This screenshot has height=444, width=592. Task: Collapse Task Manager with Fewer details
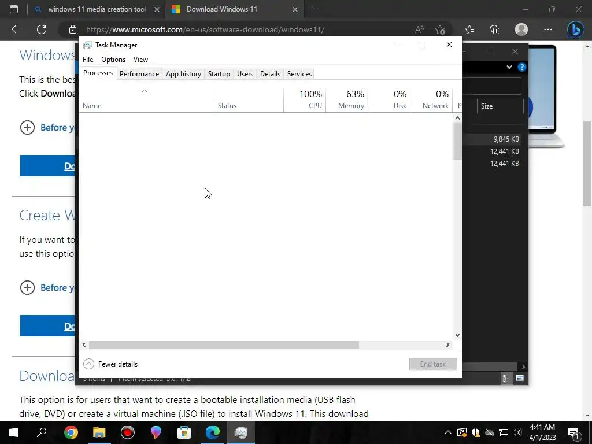[110, 364]
